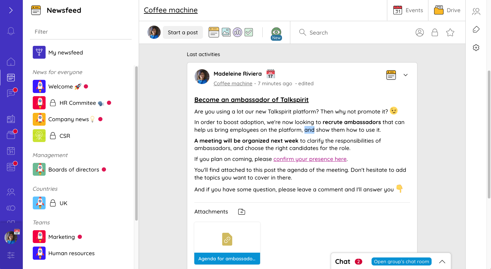Click the post type icon beside chevron
The height and width of the screenshot is (269, 491).
pyautogui.click(x=391, y=75)
